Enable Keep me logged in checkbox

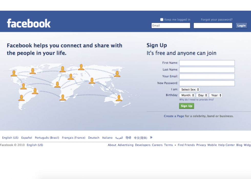click(162, 19)
